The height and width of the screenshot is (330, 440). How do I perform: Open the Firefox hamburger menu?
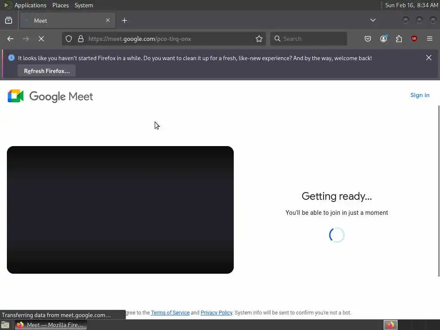click(430, 39)
